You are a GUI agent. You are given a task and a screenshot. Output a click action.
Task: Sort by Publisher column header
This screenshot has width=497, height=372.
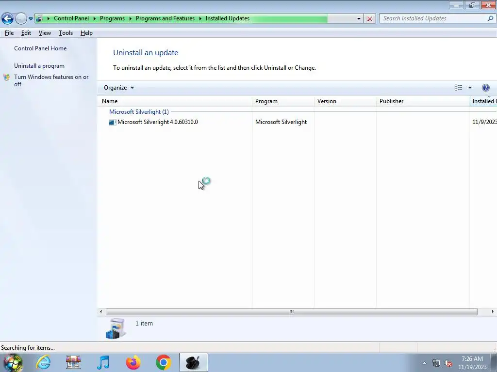[x=423, y=101]
